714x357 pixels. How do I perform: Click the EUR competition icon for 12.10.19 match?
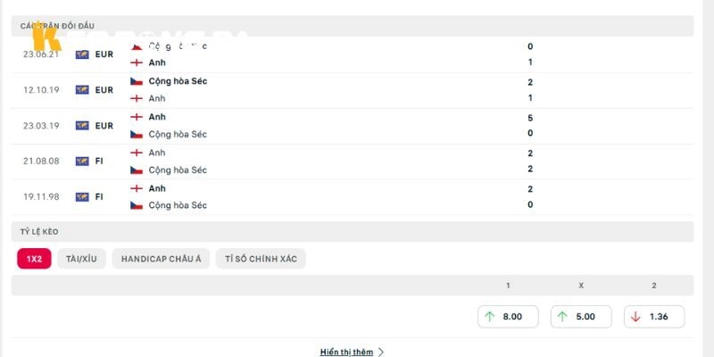click(82, 90)
